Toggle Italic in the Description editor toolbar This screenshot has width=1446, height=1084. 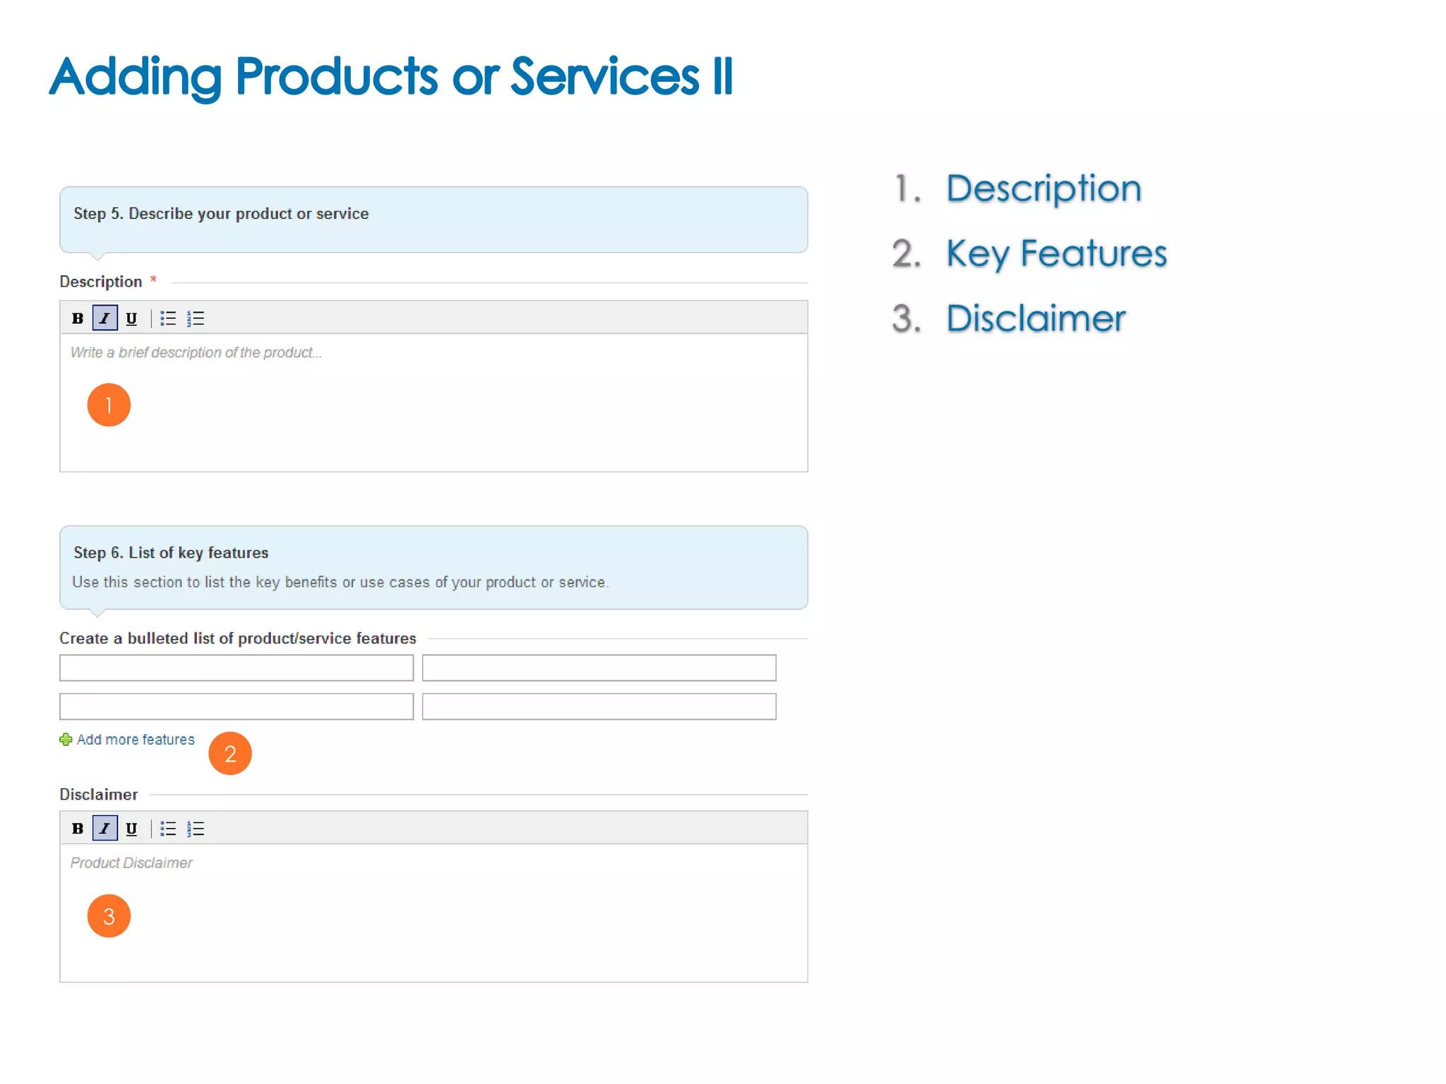coord(104,318)
